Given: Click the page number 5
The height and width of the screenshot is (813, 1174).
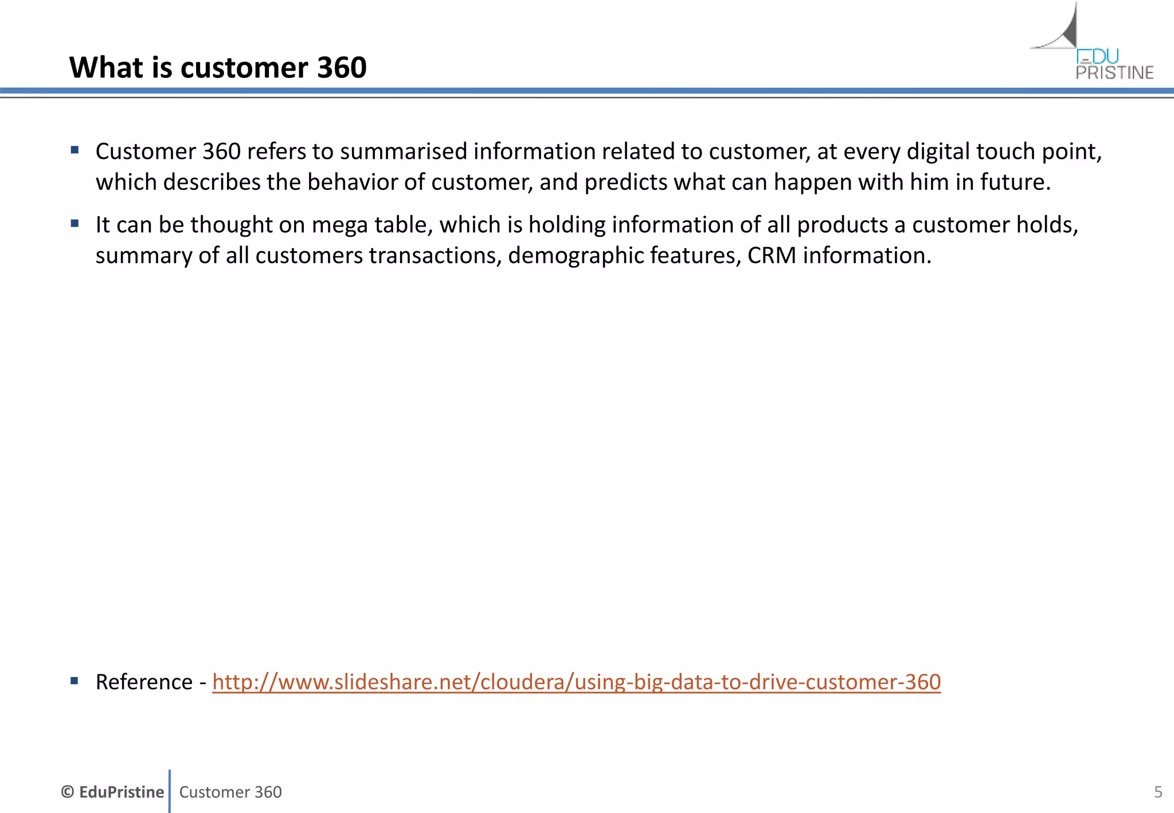Looking at the screenshot, I should tap(1158, 792).
